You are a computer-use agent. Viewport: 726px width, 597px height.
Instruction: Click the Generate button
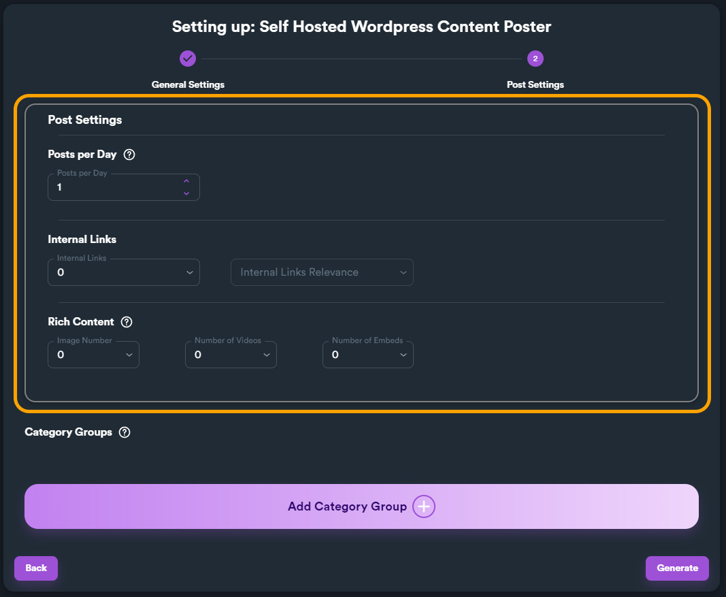click(677, 568)
